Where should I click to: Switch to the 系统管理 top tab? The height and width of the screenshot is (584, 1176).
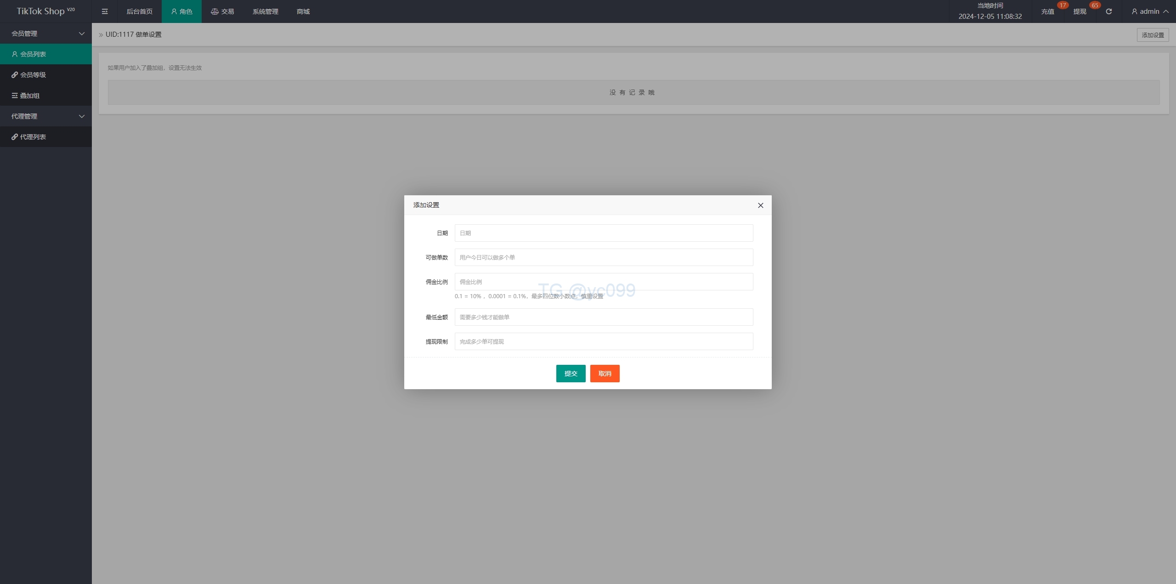[265, 11]
